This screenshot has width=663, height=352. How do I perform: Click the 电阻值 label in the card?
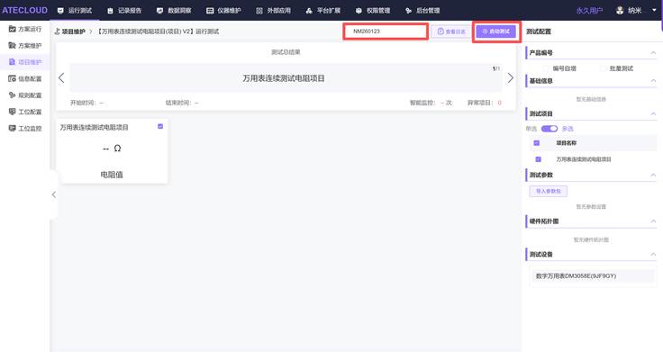tap(112, 174)
